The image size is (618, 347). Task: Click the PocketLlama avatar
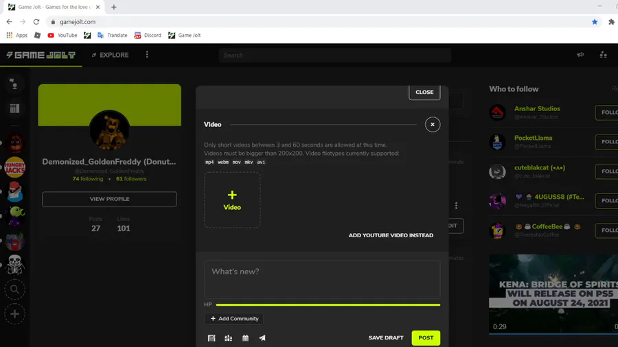coord(497,142)
